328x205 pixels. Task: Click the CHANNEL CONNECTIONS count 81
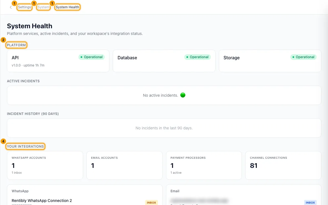coord(253,166)
